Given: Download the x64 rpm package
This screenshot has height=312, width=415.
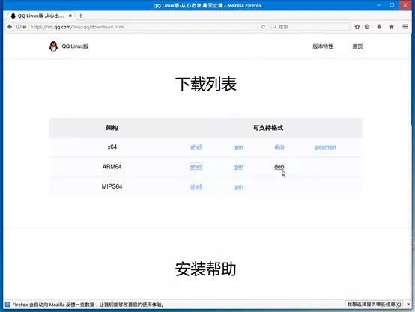Looking at the screenshot, I should (x=238, y=147).
